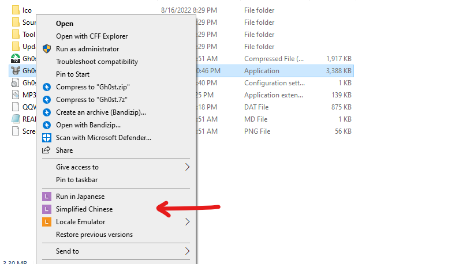Click the orange Locale Emulator icon
Viewport: 474px width, 264px height.
47,222
